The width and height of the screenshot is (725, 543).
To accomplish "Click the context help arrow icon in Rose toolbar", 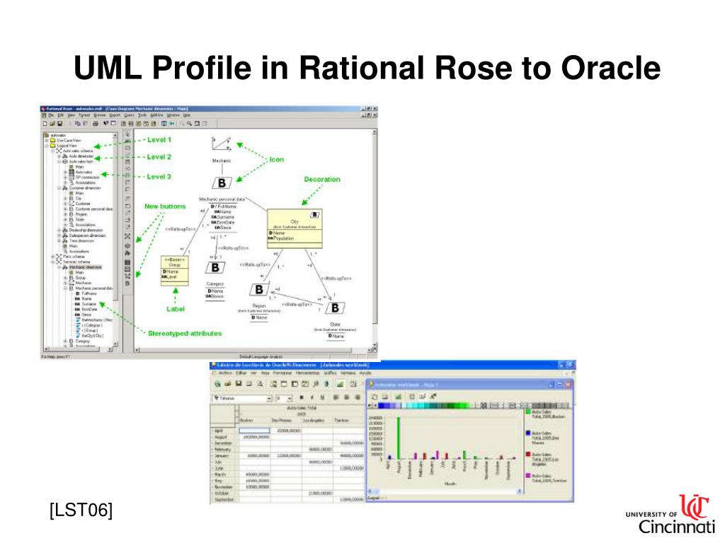I will (x=106, y=124).
